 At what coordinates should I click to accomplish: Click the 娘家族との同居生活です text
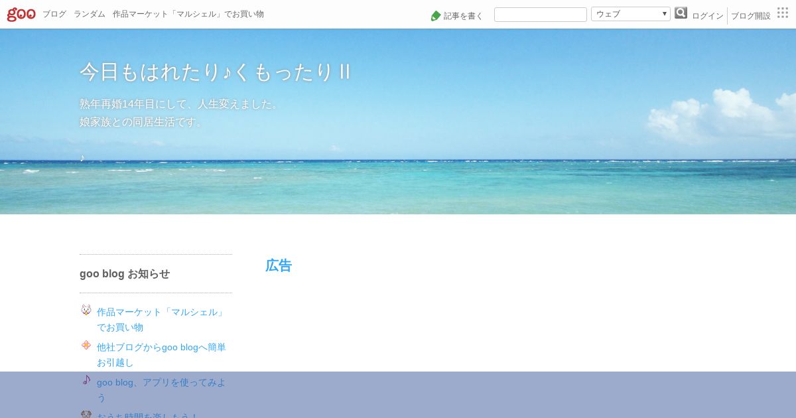[143, 122]
